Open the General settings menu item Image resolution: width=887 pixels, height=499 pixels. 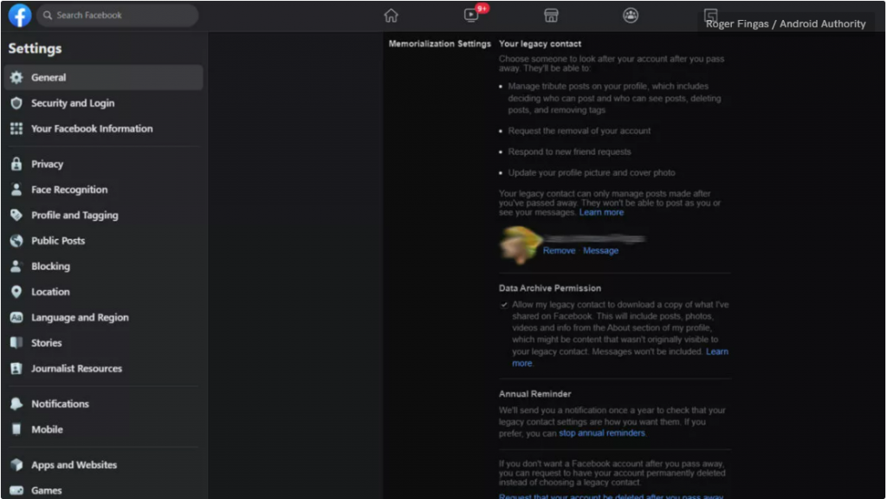pos(104,77)
